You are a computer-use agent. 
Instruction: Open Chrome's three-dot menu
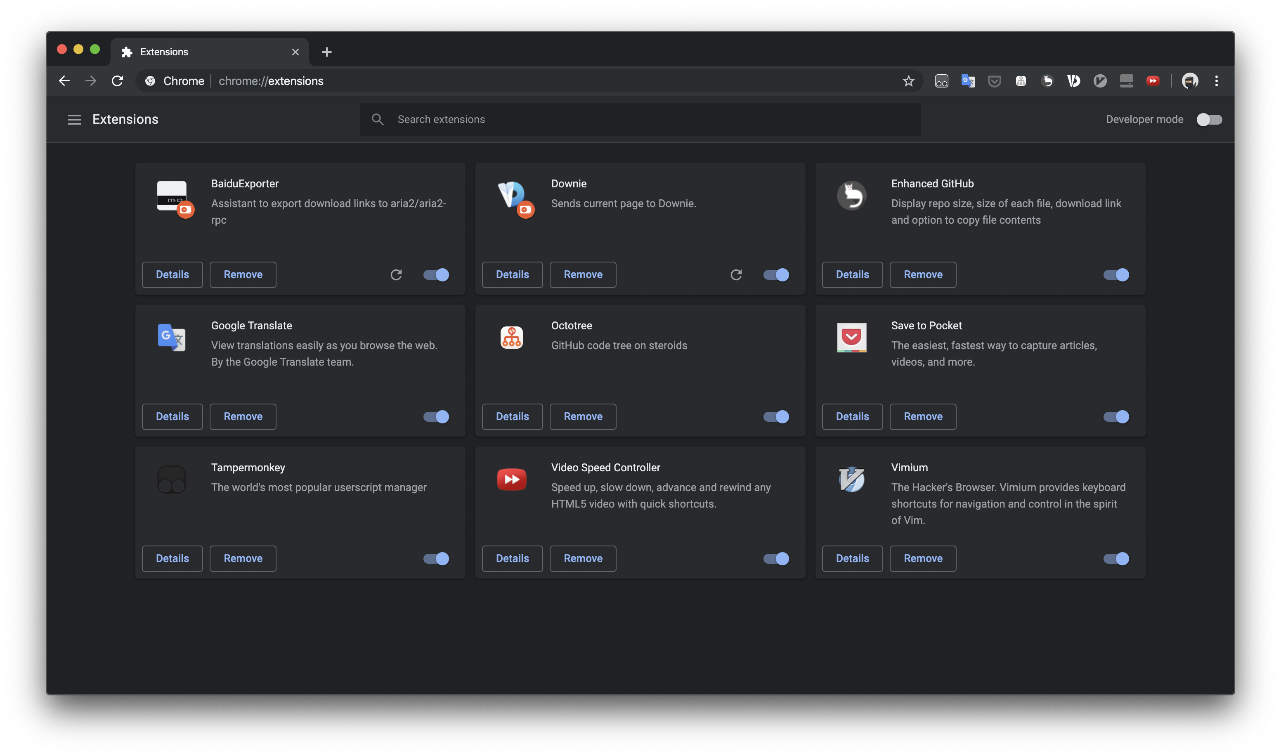tap(1216, 81)
